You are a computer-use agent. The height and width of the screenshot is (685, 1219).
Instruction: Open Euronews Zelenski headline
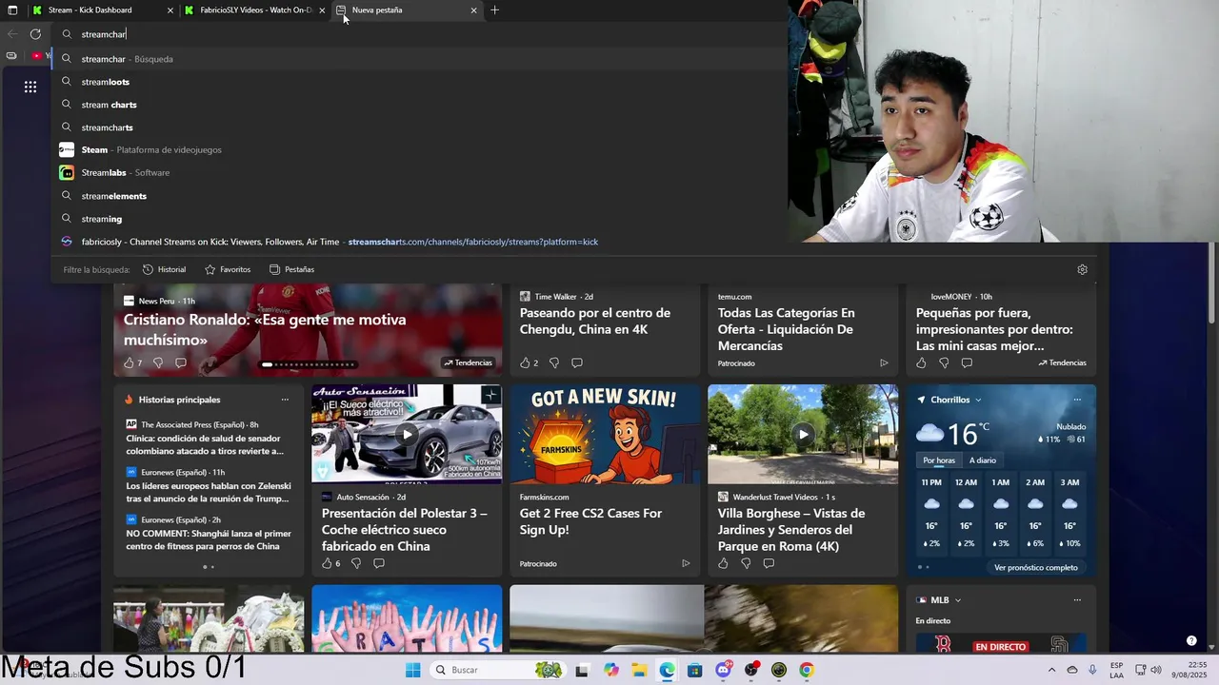(208, 492)
